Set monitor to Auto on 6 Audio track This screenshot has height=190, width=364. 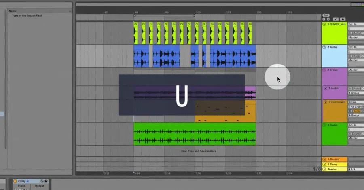(x=357, y=134)
